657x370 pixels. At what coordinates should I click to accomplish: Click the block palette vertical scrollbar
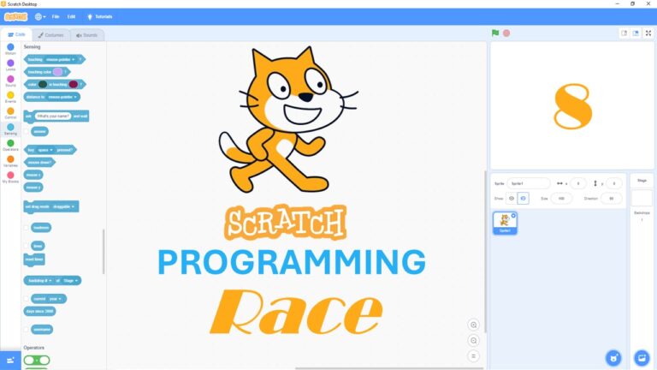[x=104, y=251]
